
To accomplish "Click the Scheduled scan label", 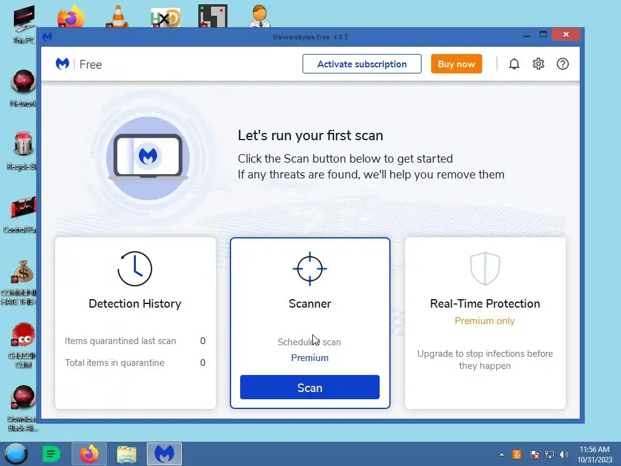I will [x=309, y=342].
